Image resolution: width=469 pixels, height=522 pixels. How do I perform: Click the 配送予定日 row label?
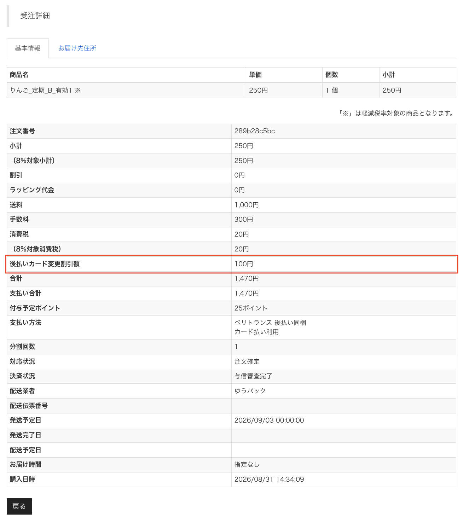(25, 450)
